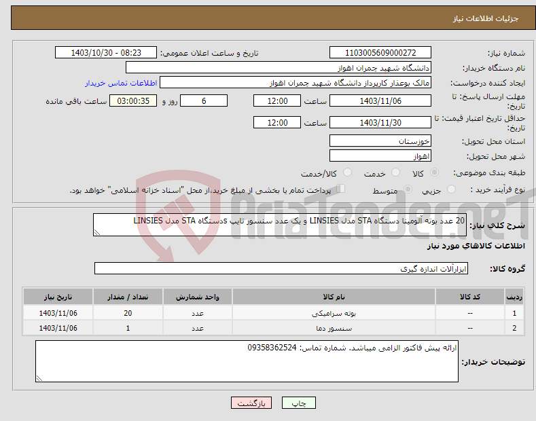
Task: Click the buyer notes text area
Action: click(247, 361)
